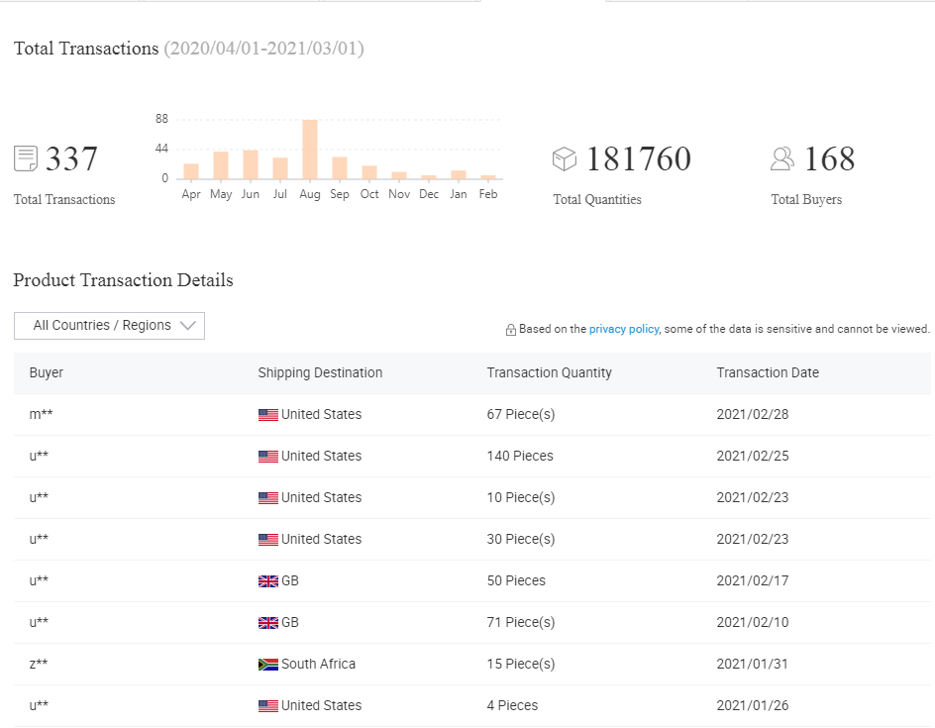
Task: Open the privacy policy link
Action: point(623,329)
